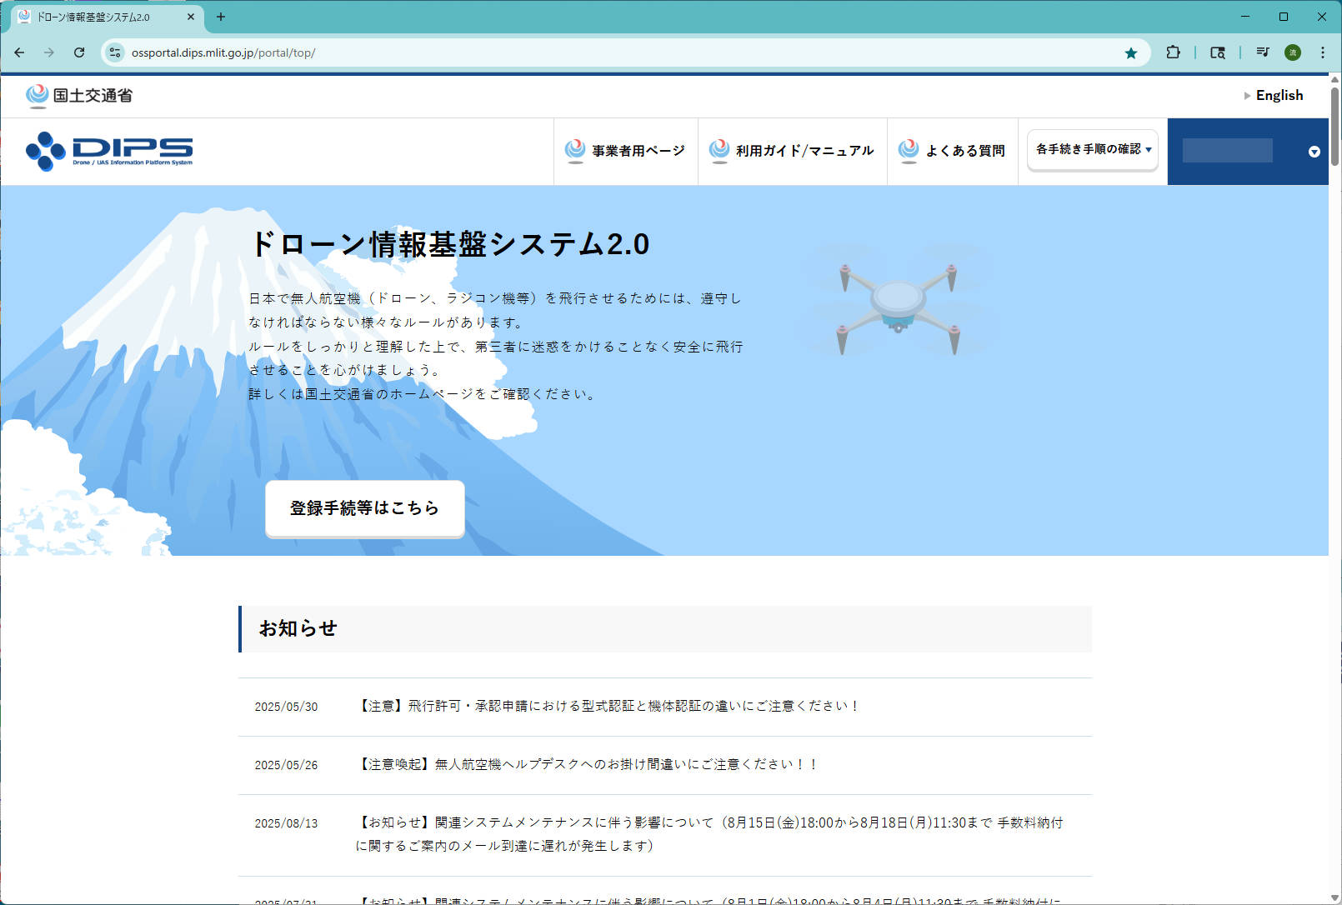Expand the blue user account dropdown arrow
The height and width of the screenshot is (905, 1342).
tap(1314, 152)
